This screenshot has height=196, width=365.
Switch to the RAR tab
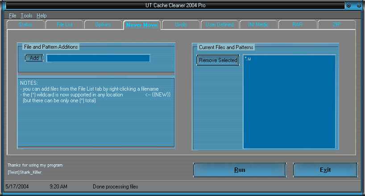[297, 25]
